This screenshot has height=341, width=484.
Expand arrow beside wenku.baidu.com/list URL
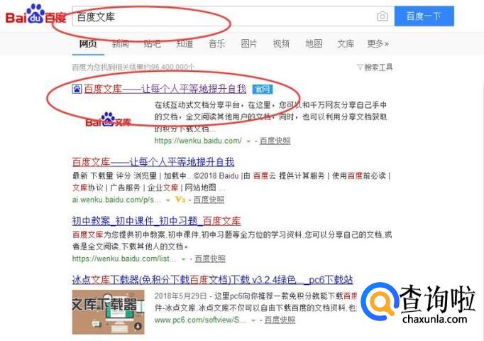183,259
